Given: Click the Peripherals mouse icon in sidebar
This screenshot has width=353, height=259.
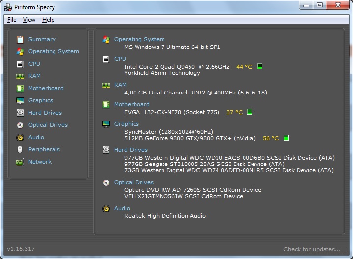Looking at the screenshot, I should pos(20,149).
